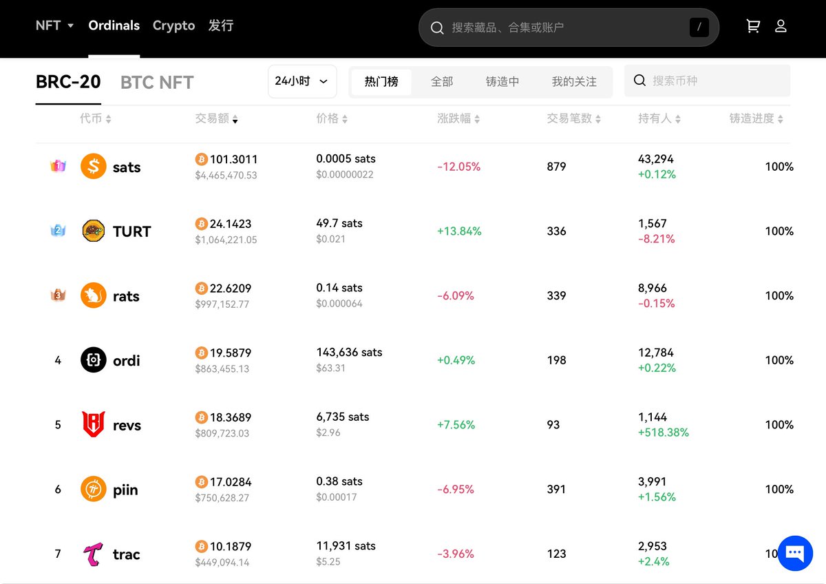Click the ordi token black logo
Image resolution: width=826 pixels, height=584 pixels.
[94, 360]
